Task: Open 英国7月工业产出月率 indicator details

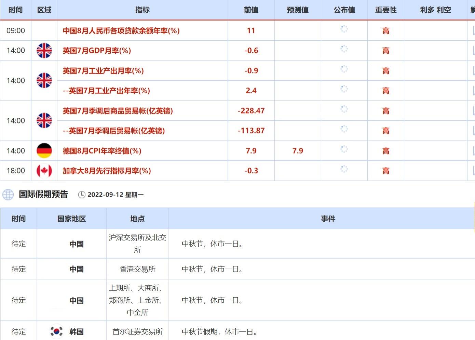Action: 103,71
